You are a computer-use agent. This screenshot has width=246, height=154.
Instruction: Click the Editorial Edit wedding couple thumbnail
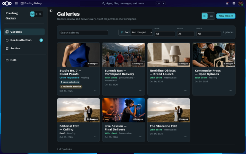pyautogui.click(x=78, y=110)
